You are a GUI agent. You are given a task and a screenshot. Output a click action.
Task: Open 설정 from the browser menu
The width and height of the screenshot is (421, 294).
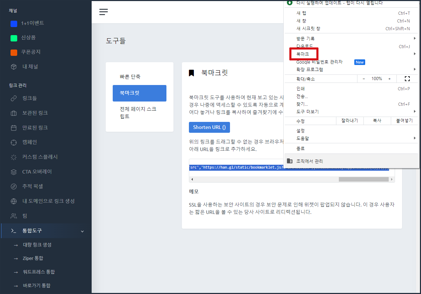tap(351, 131)
